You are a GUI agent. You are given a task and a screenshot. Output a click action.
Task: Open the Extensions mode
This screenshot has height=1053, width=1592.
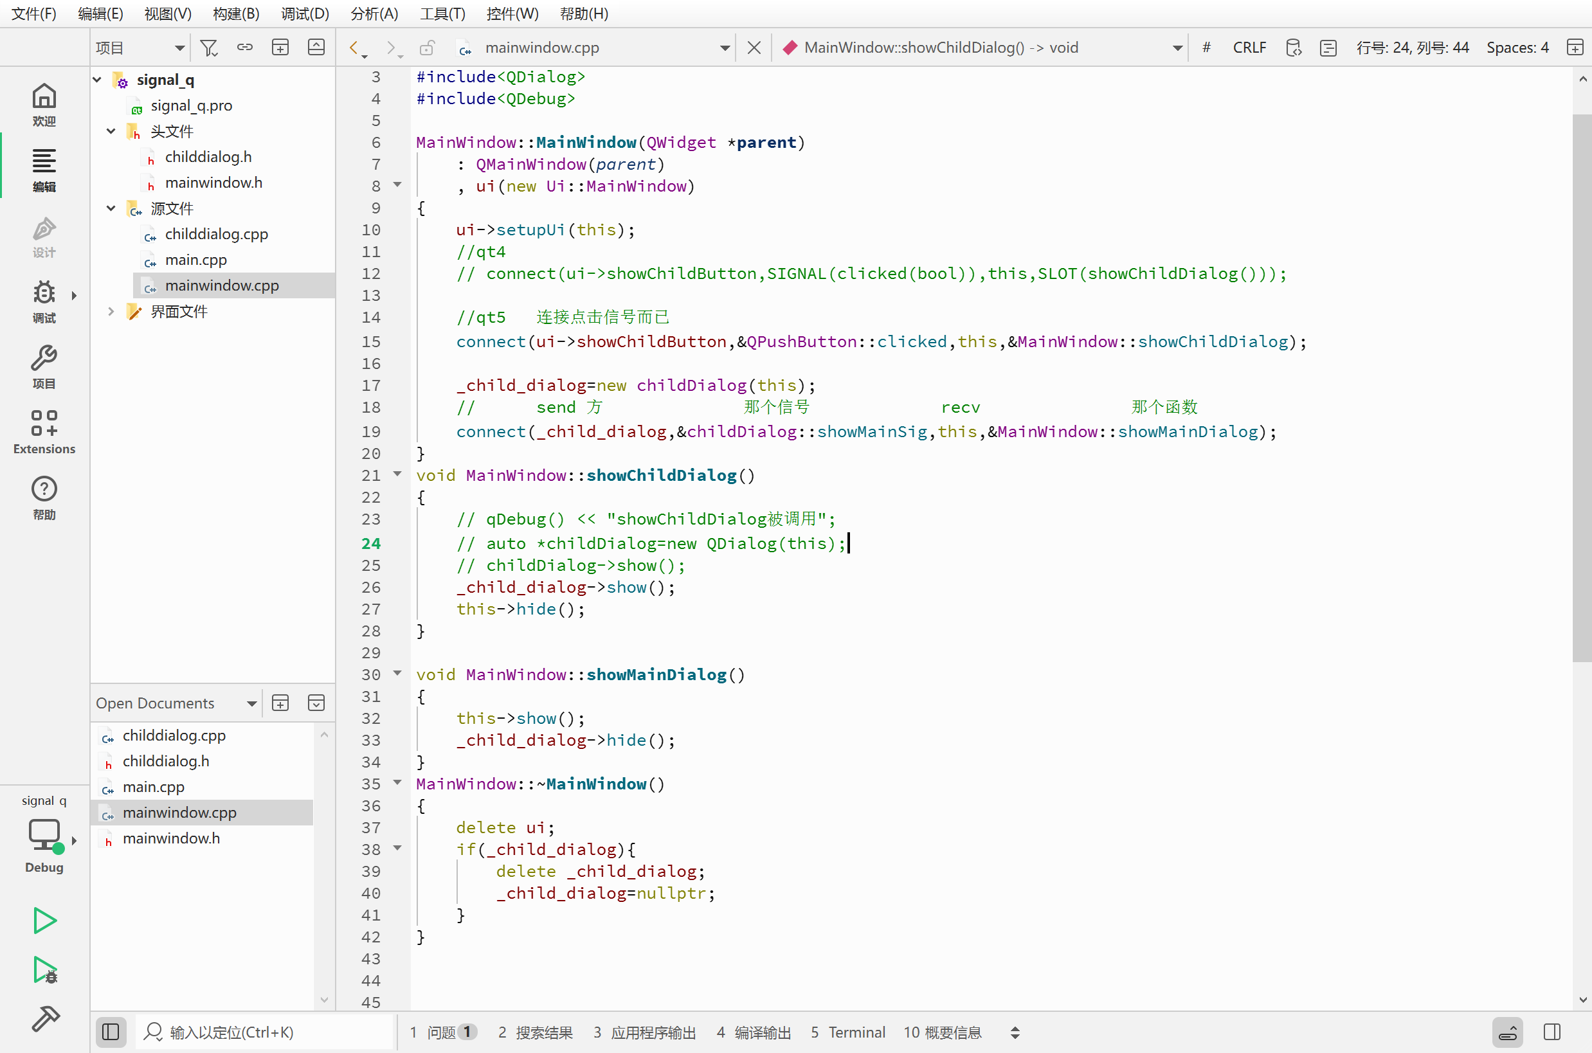(x=44, y=433)
